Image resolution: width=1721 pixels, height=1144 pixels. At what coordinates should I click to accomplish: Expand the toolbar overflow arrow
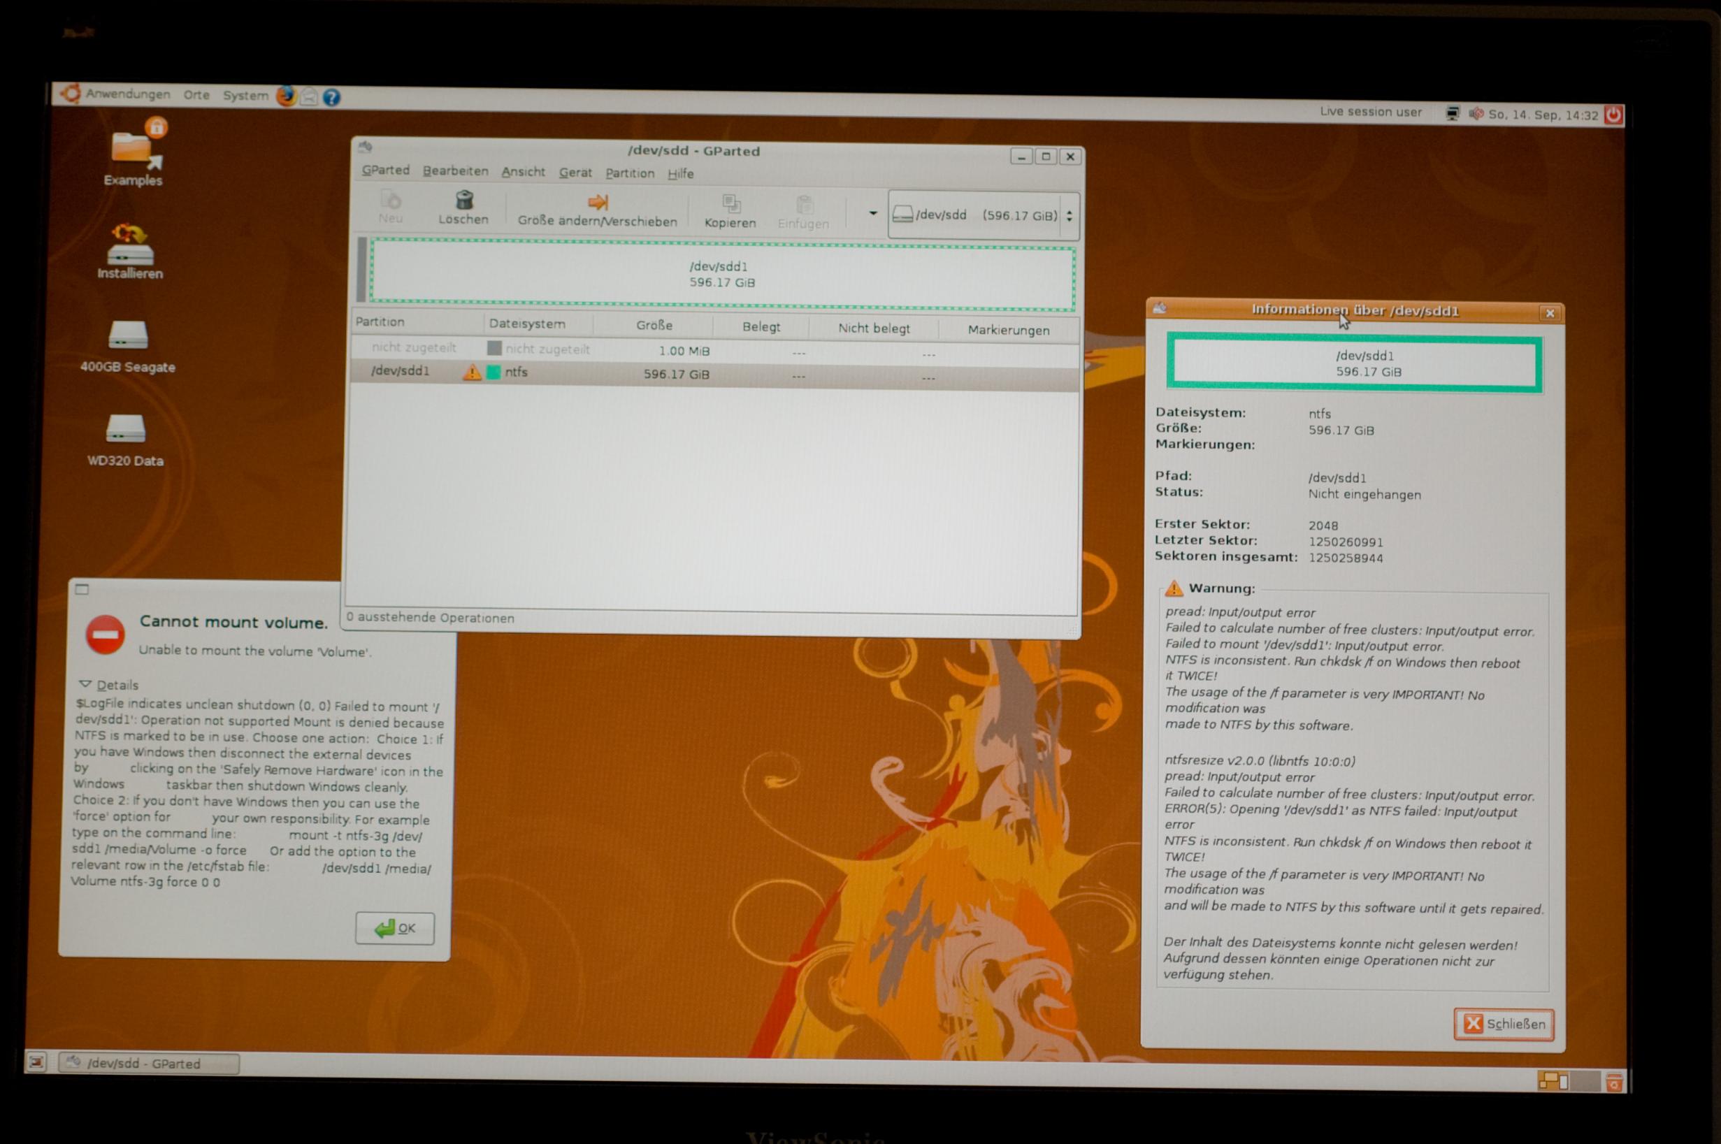click(x=872, y=213)
